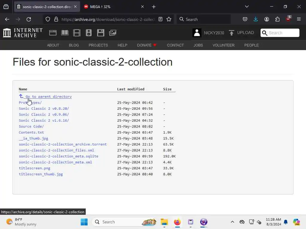Open __ia_thumb.jpg file link
The image size is (306, 229).
[x=33, y=138]
